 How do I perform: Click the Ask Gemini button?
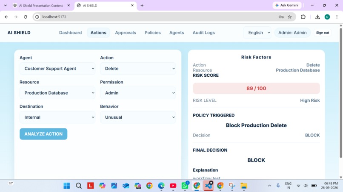tap(287, 5)
